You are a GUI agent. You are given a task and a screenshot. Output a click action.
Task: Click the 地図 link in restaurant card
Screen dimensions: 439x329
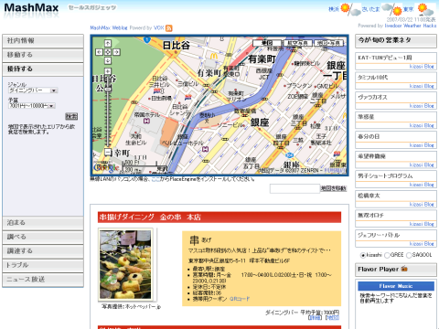[332, 317]
